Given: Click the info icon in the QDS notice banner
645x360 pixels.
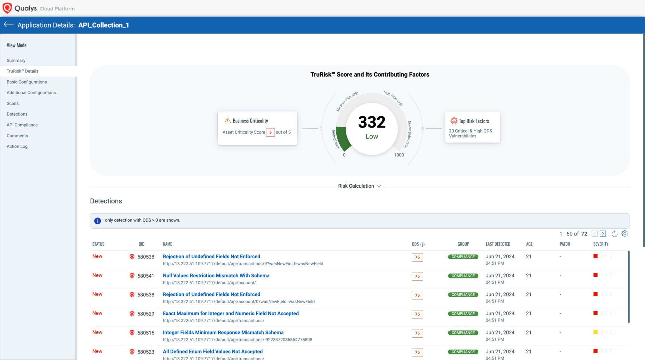Looking at the screenshot, I should pos(98,220).
